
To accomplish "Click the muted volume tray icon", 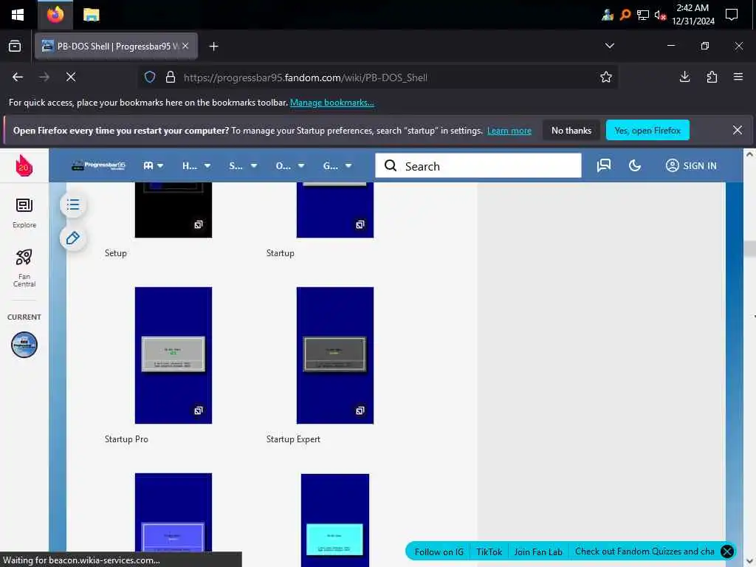I will 660,16.
